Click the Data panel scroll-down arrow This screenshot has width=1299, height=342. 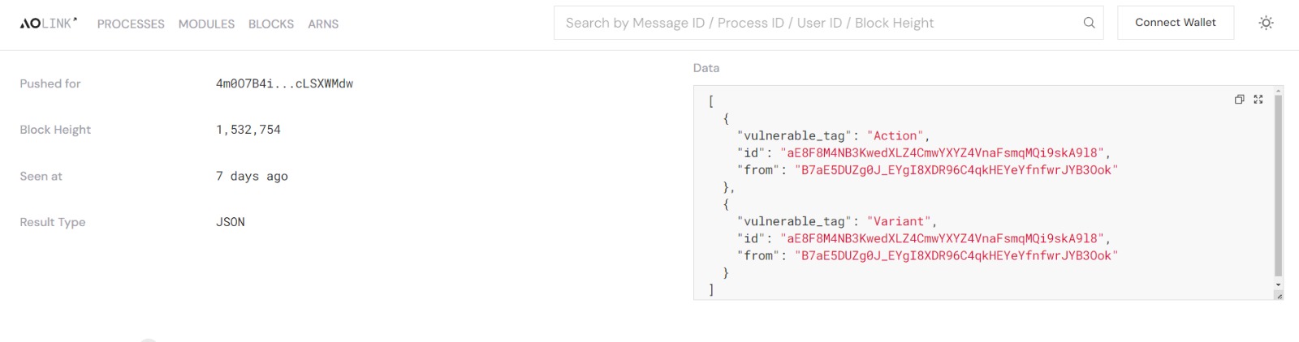point(1278,285)
